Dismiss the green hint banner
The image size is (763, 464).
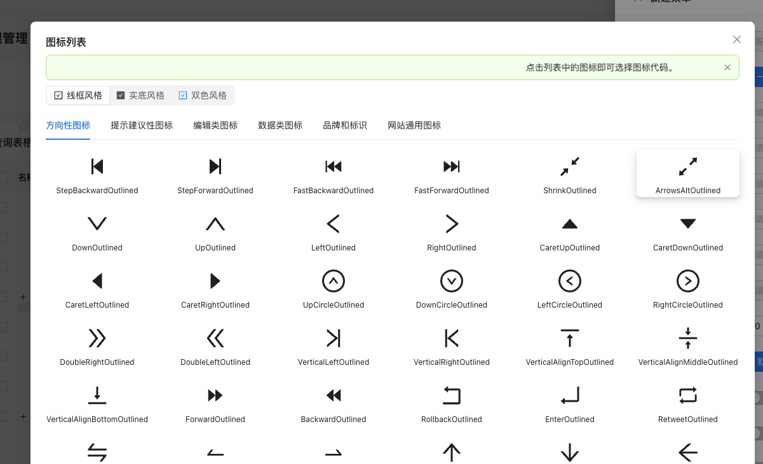coord(727,67)
